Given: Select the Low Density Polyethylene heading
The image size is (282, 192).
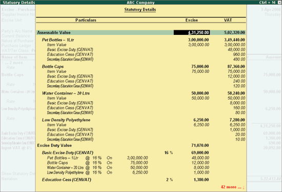Looking at the screenshot, I should click(66, 120).
